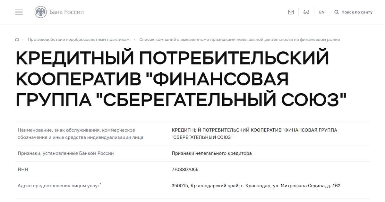Select the address 350015, Краснодарский край

pos(256,186)
